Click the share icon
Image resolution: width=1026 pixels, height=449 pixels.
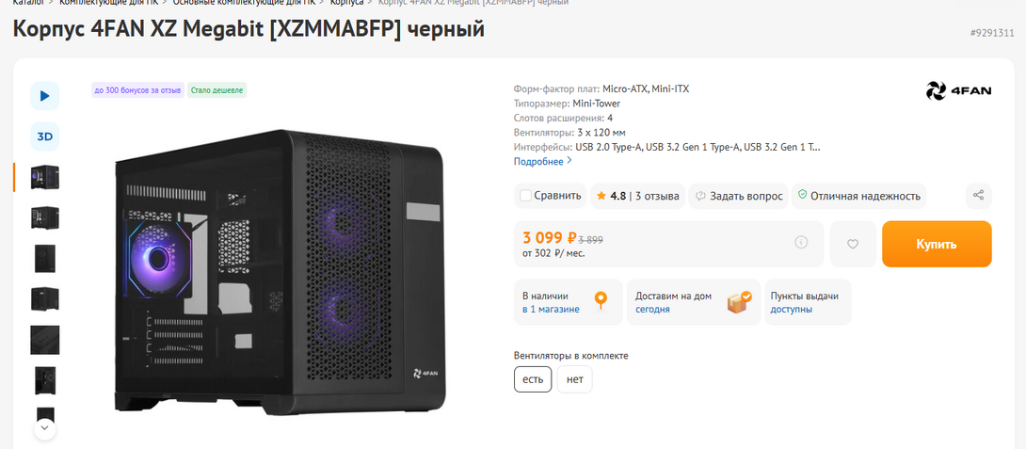(x=979, y=196)
